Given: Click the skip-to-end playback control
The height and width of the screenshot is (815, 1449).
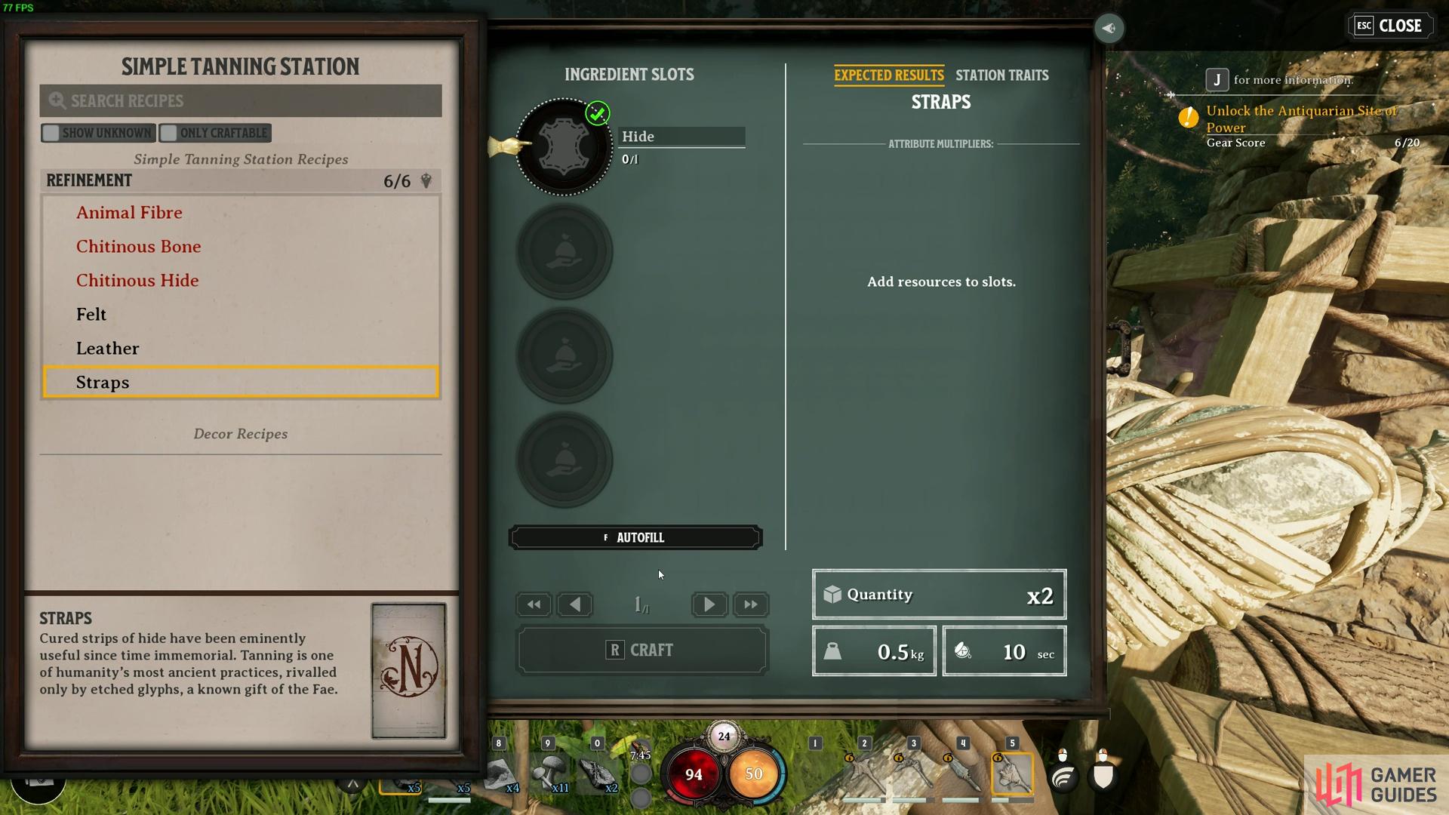Looking at the screenshot, I should coord(750,604).
